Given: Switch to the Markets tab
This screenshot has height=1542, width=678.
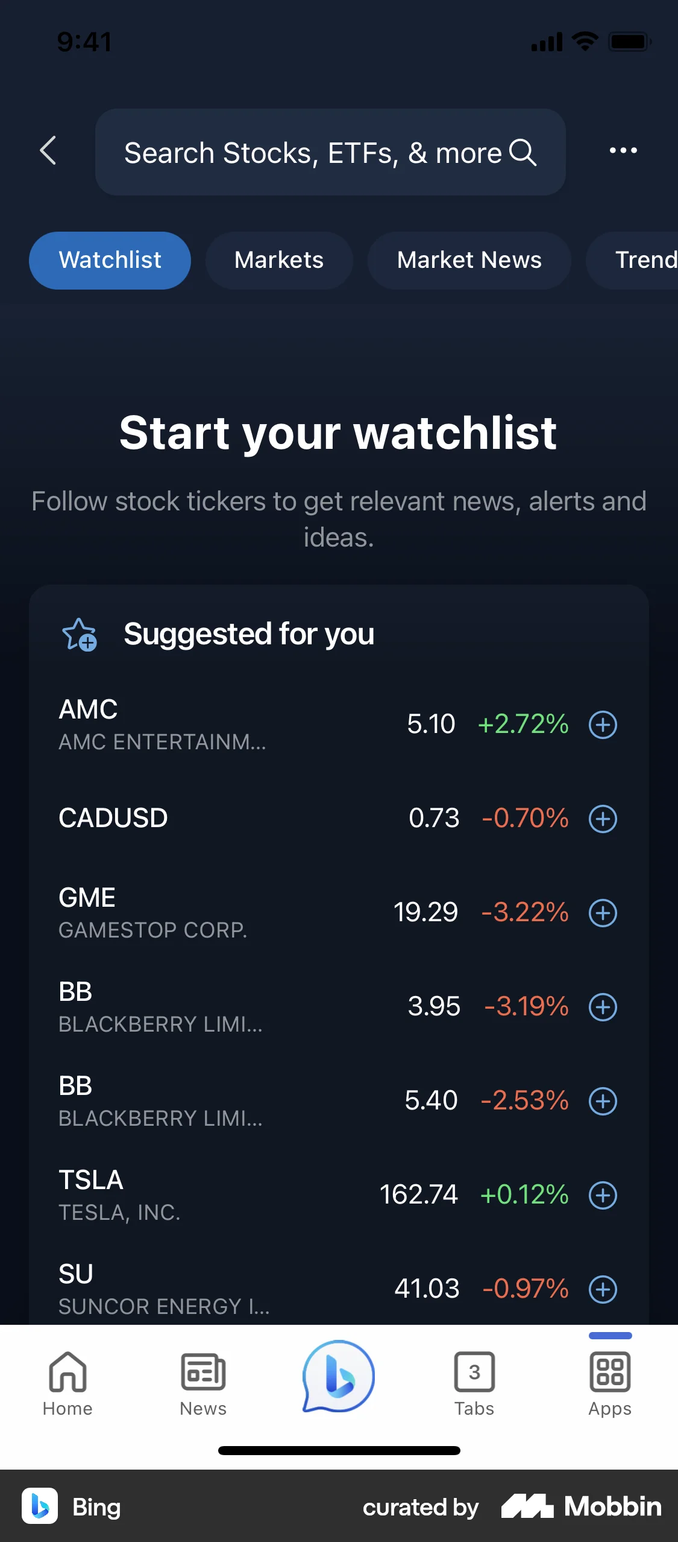Looking at the screenshot, I should click(279, 261).
